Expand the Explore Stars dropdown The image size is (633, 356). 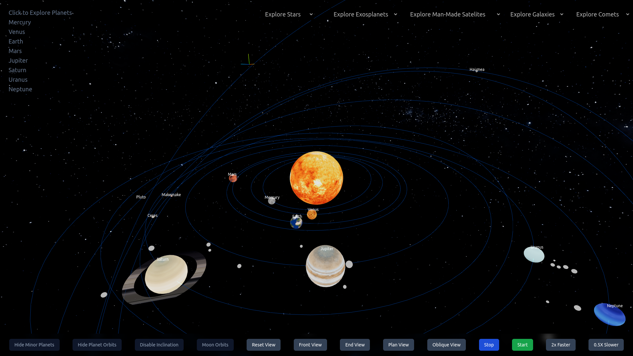288,15
